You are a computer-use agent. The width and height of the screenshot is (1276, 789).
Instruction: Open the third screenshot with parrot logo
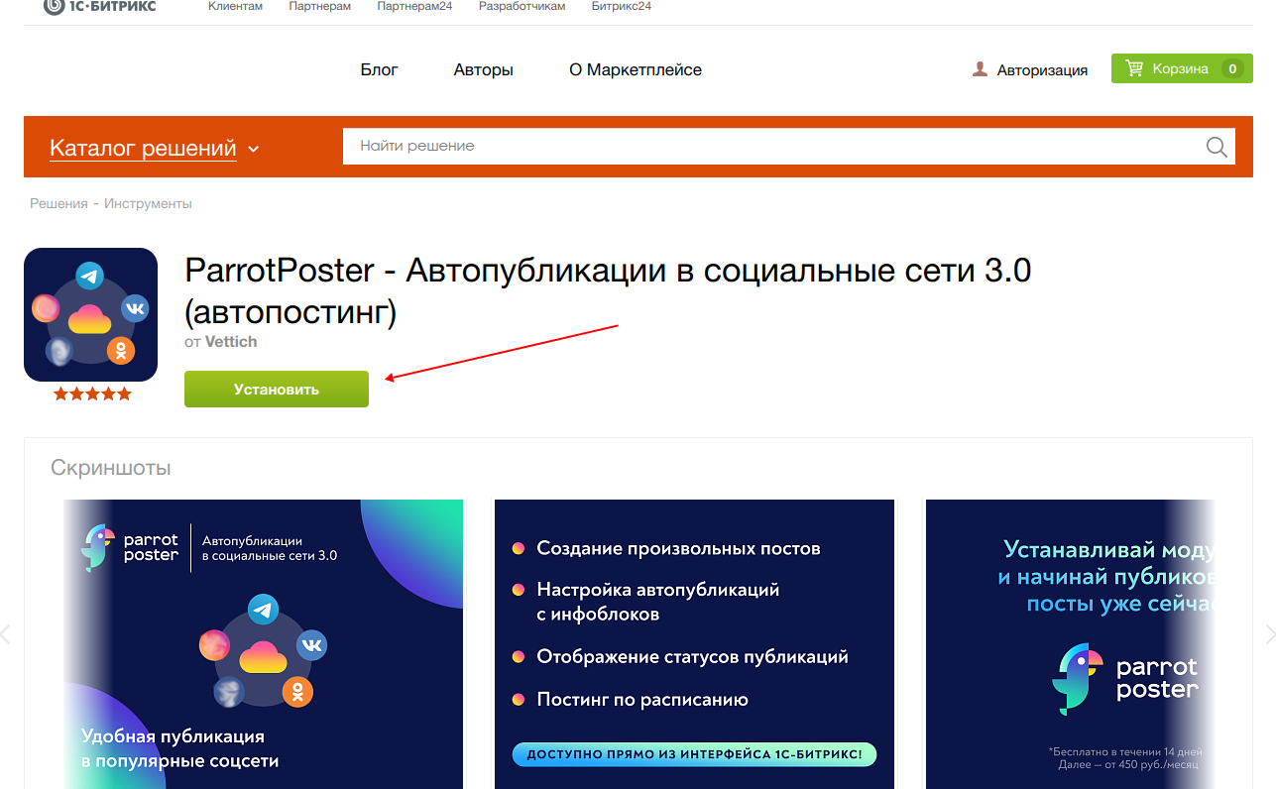click(x=1070, y=644)
